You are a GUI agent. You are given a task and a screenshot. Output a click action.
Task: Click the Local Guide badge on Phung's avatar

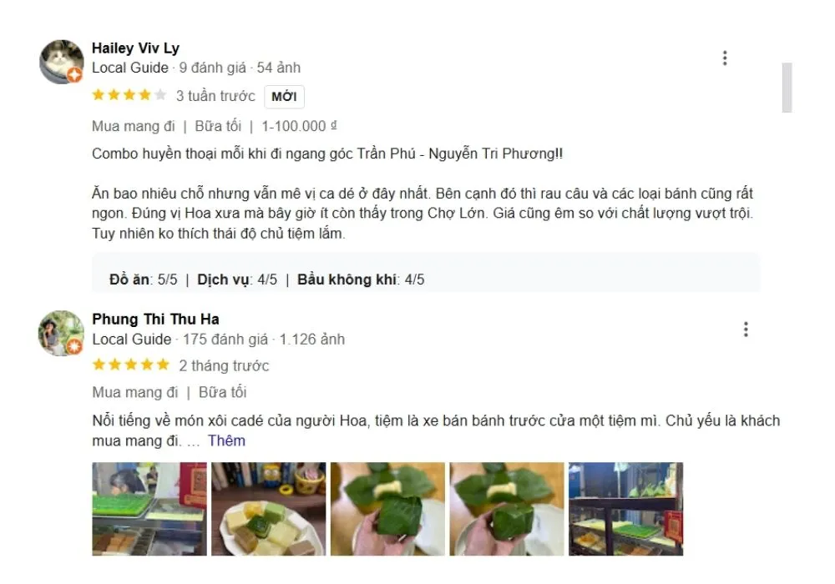coord(76,347)
